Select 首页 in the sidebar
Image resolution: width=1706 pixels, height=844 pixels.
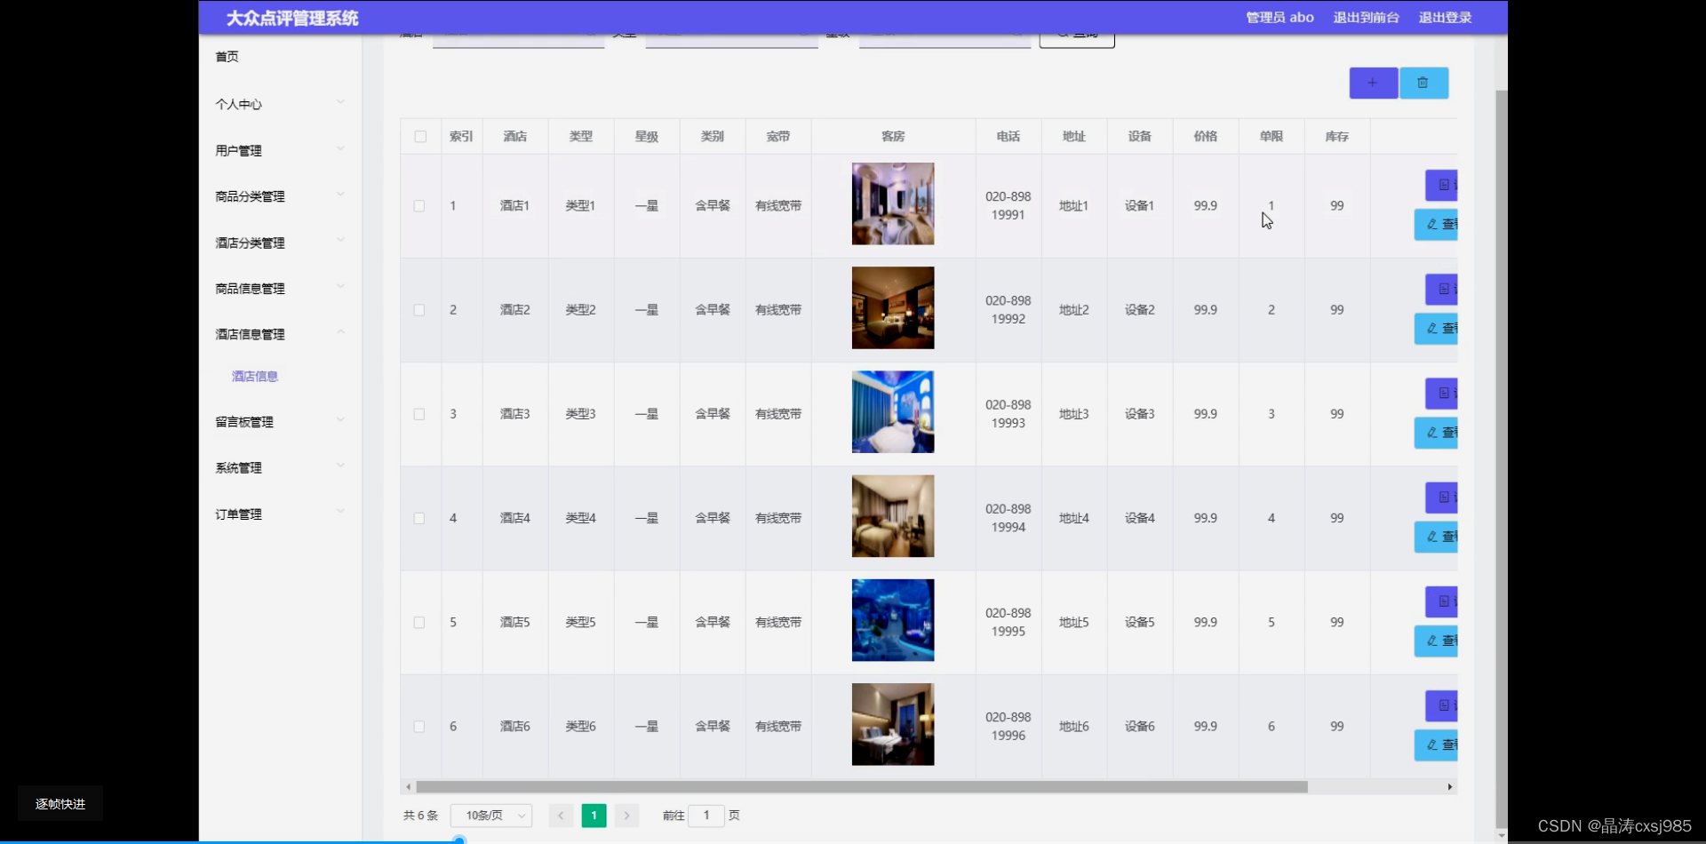pos(226,56)
